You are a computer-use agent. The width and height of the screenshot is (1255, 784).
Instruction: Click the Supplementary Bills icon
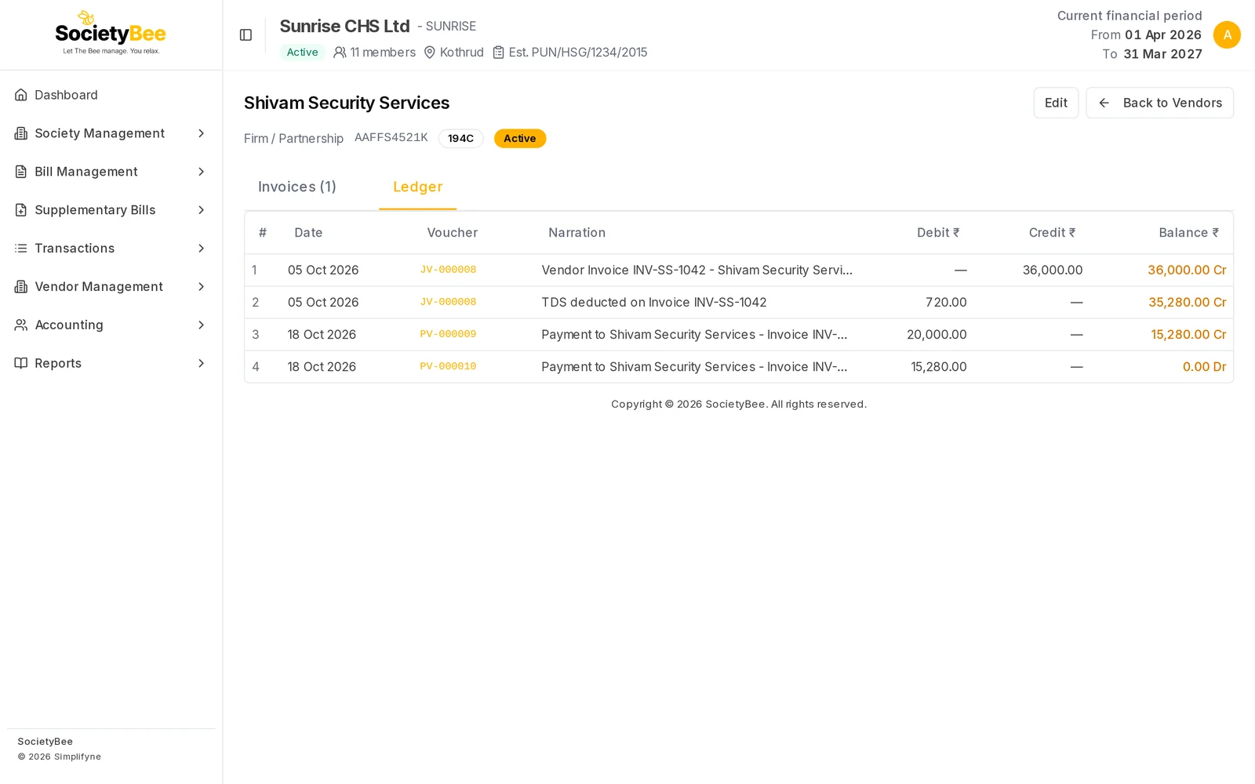(21, 210)
